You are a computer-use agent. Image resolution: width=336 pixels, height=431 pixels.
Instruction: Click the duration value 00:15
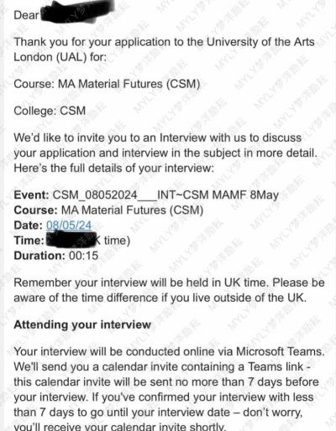(x=83, y=256)
